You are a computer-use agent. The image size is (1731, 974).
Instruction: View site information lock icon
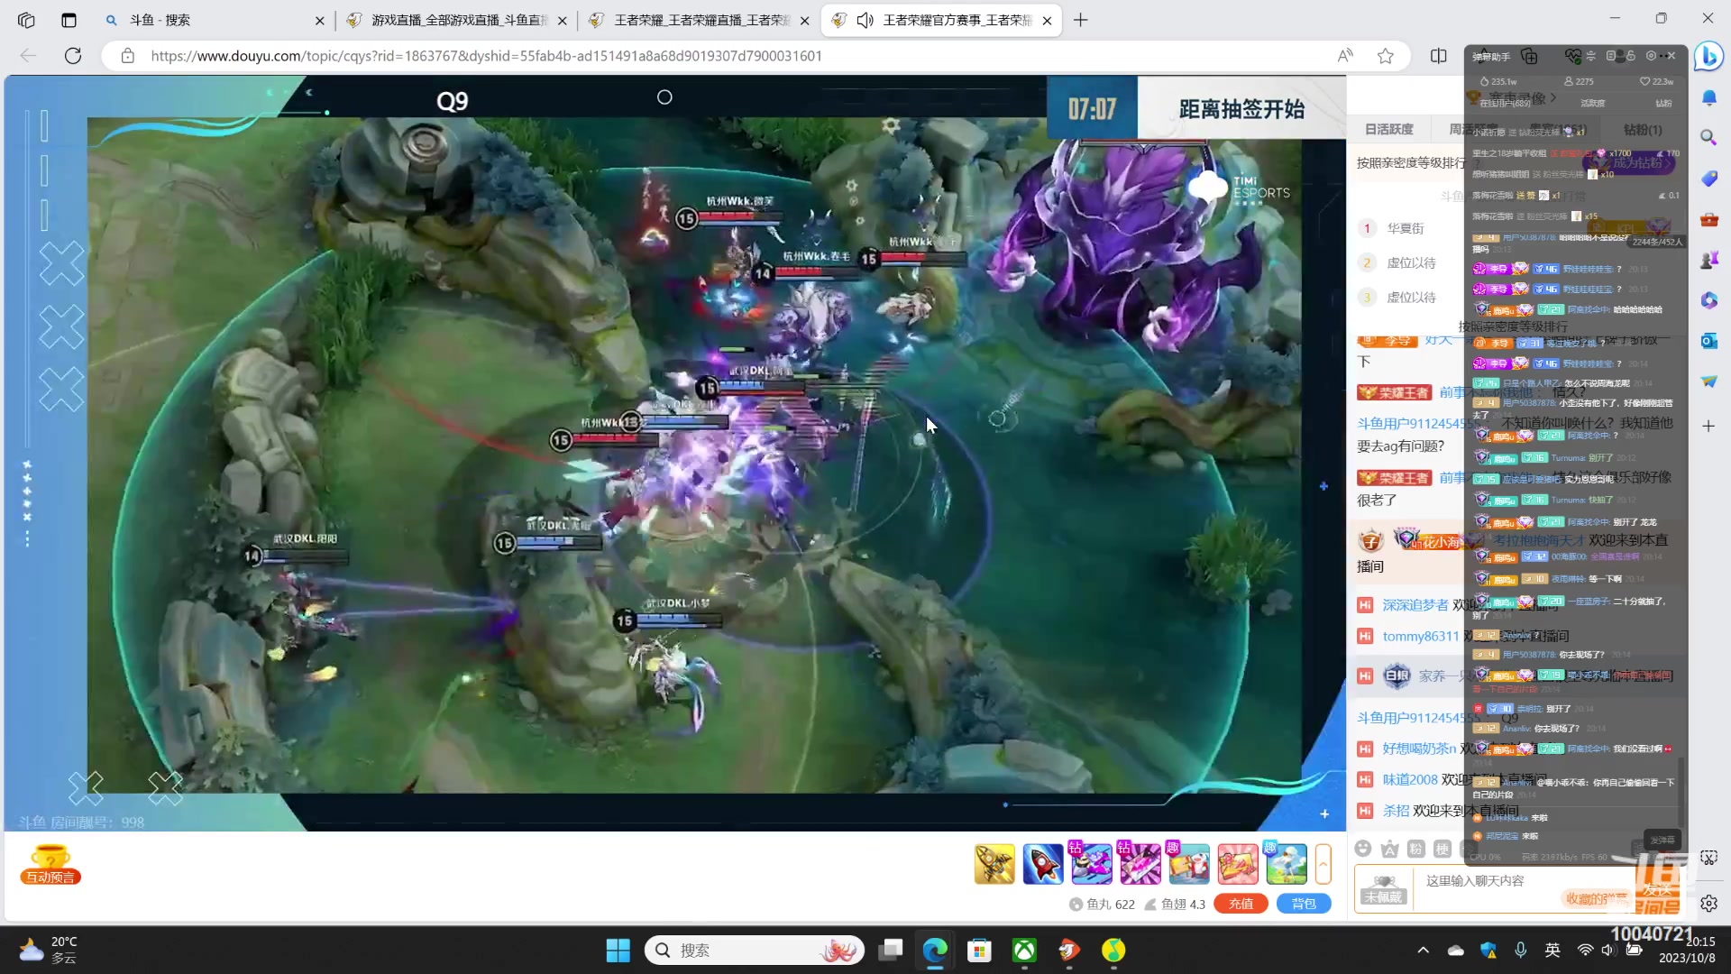128,56
